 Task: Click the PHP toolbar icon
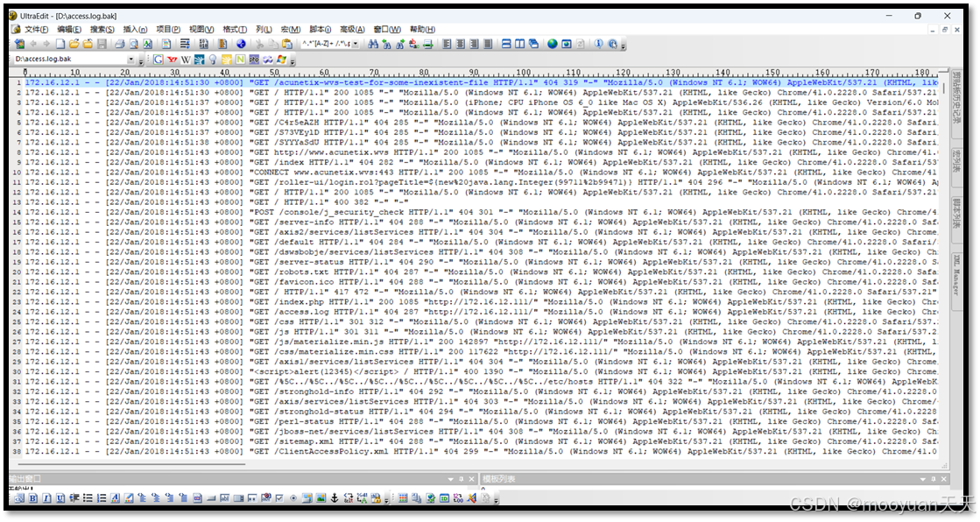[254, 60]
